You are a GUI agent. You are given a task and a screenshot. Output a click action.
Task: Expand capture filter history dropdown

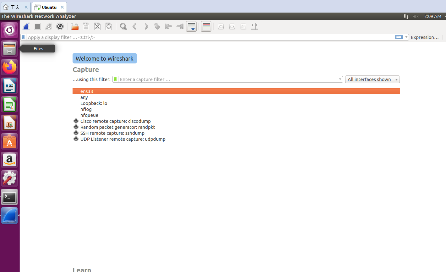tap(340, 79)
